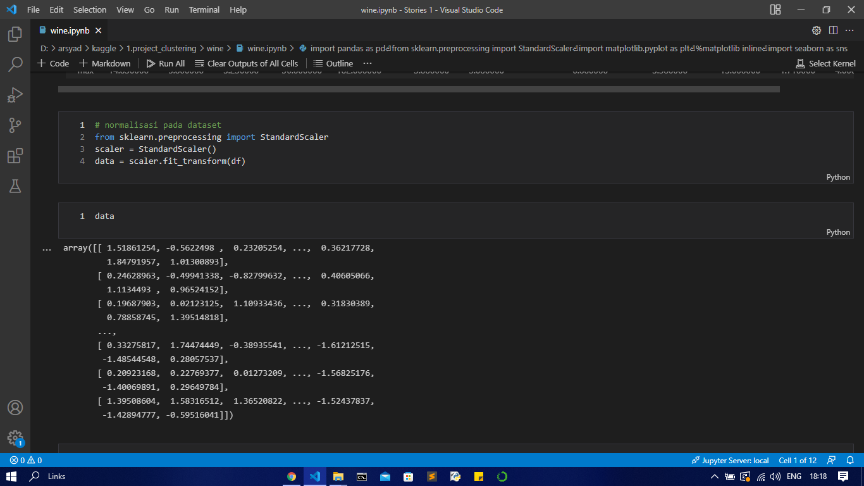Open notebook toolbar overflow ellipsis after Outline

pyautogui.click(x=367, y=63)
